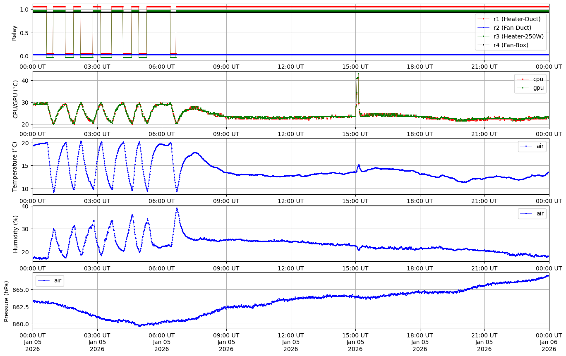
Task: Click the highest humidity peak near 39%
Action: point(177,208)
